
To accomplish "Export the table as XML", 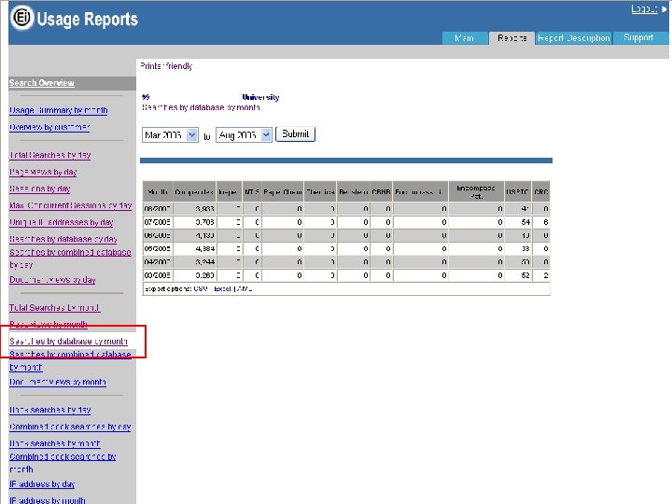I will click(x=244, y=288).
